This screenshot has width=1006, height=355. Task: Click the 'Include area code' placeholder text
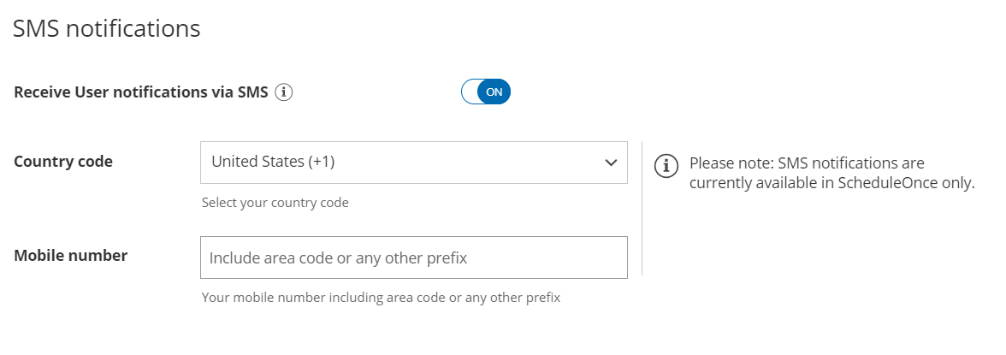[x=338, y=257]
